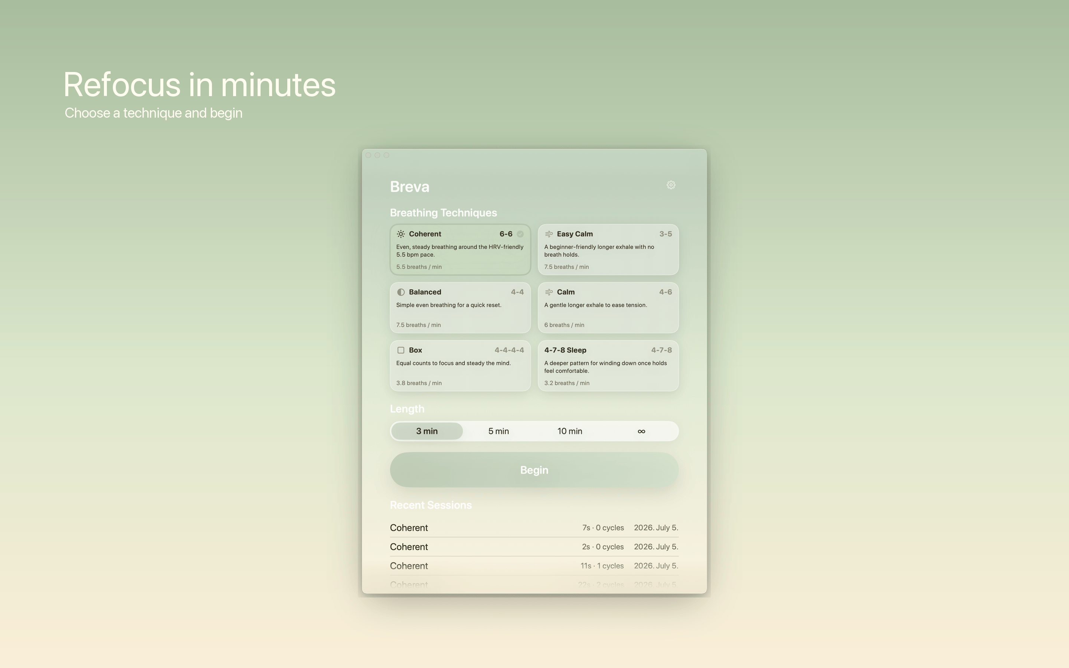Image resolution: width=1069 pixels, height=668 pixels.
Task: Open settings via the gear icon
Action: click(671, 185)
